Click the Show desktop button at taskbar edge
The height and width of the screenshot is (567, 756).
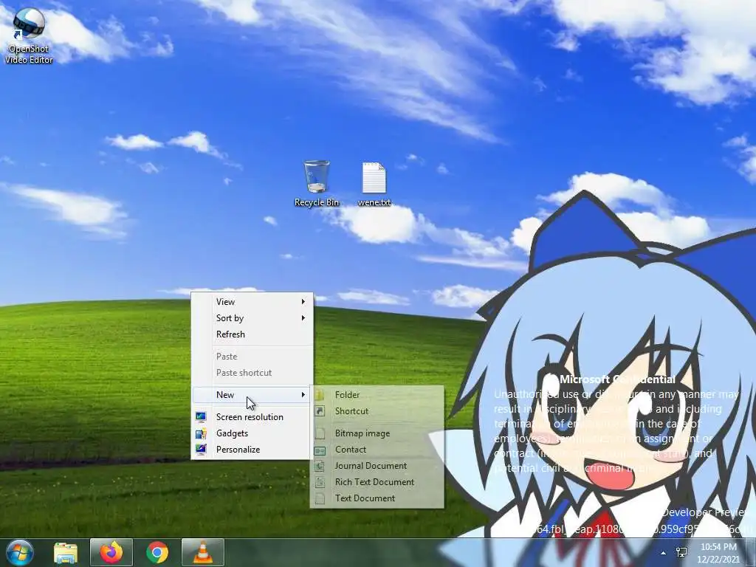tap(751, 552)
